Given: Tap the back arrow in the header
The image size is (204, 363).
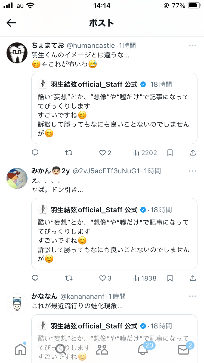Looking at the screenshot, I should tap(11, 23).
